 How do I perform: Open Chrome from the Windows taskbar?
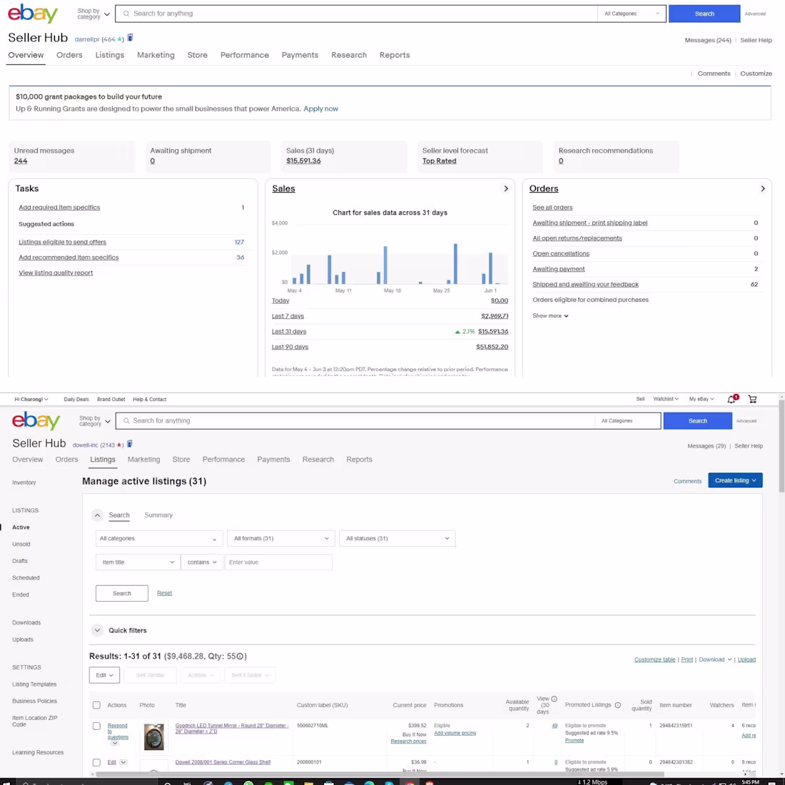208,781
